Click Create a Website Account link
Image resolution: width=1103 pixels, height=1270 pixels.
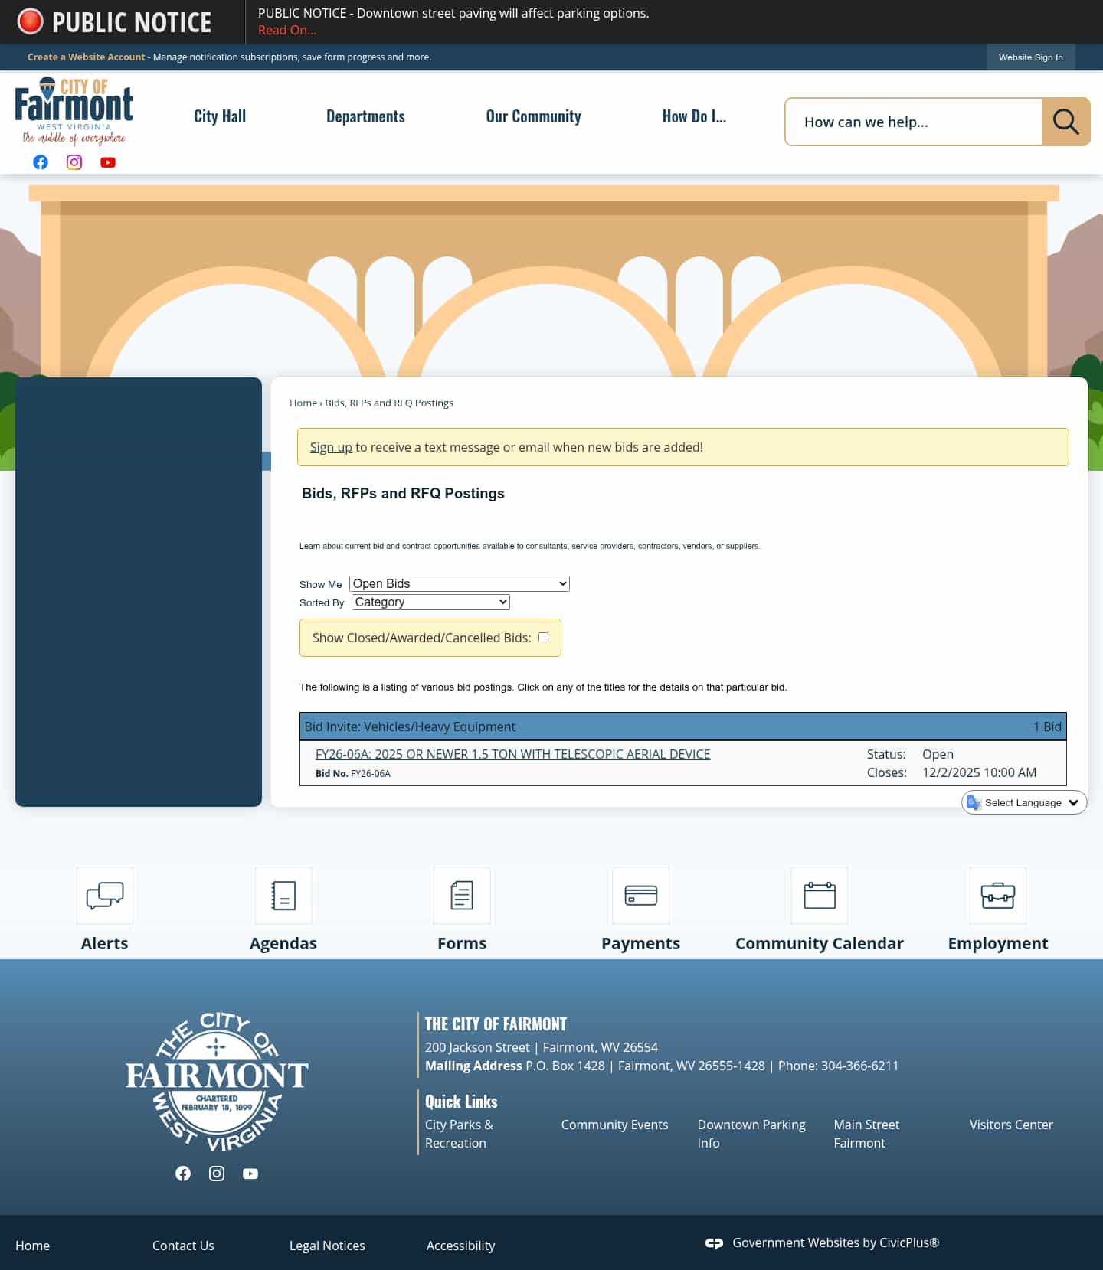(x=86, y=57)
